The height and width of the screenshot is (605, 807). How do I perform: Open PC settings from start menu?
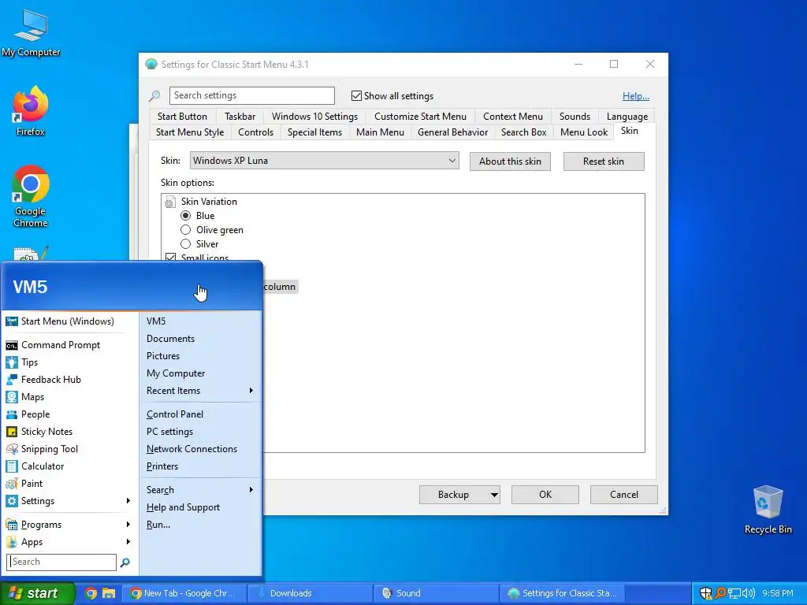169,432
